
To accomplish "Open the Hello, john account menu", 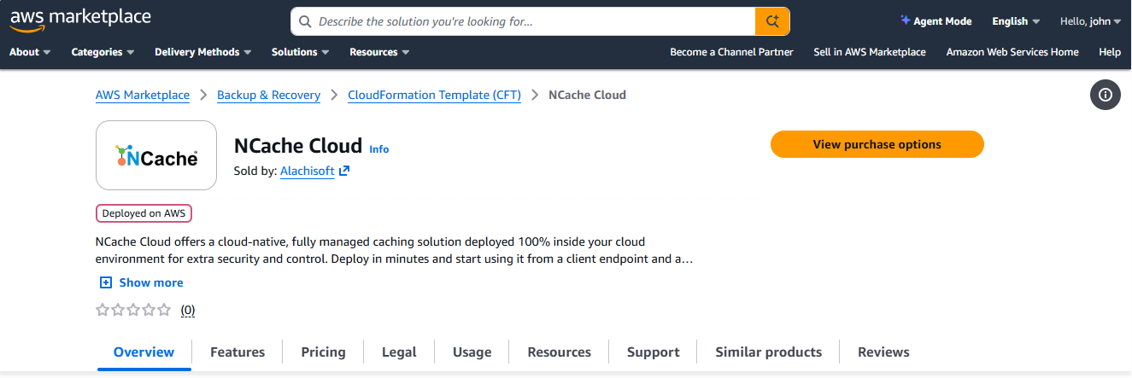I will coord(1090,21).
